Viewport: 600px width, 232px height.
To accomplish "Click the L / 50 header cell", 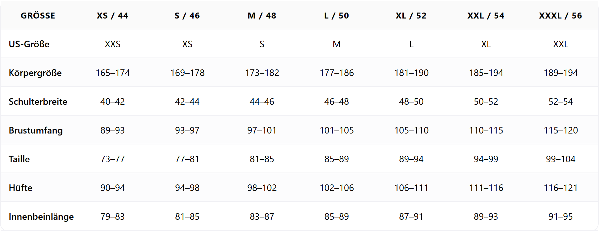I will click(336, 16).
